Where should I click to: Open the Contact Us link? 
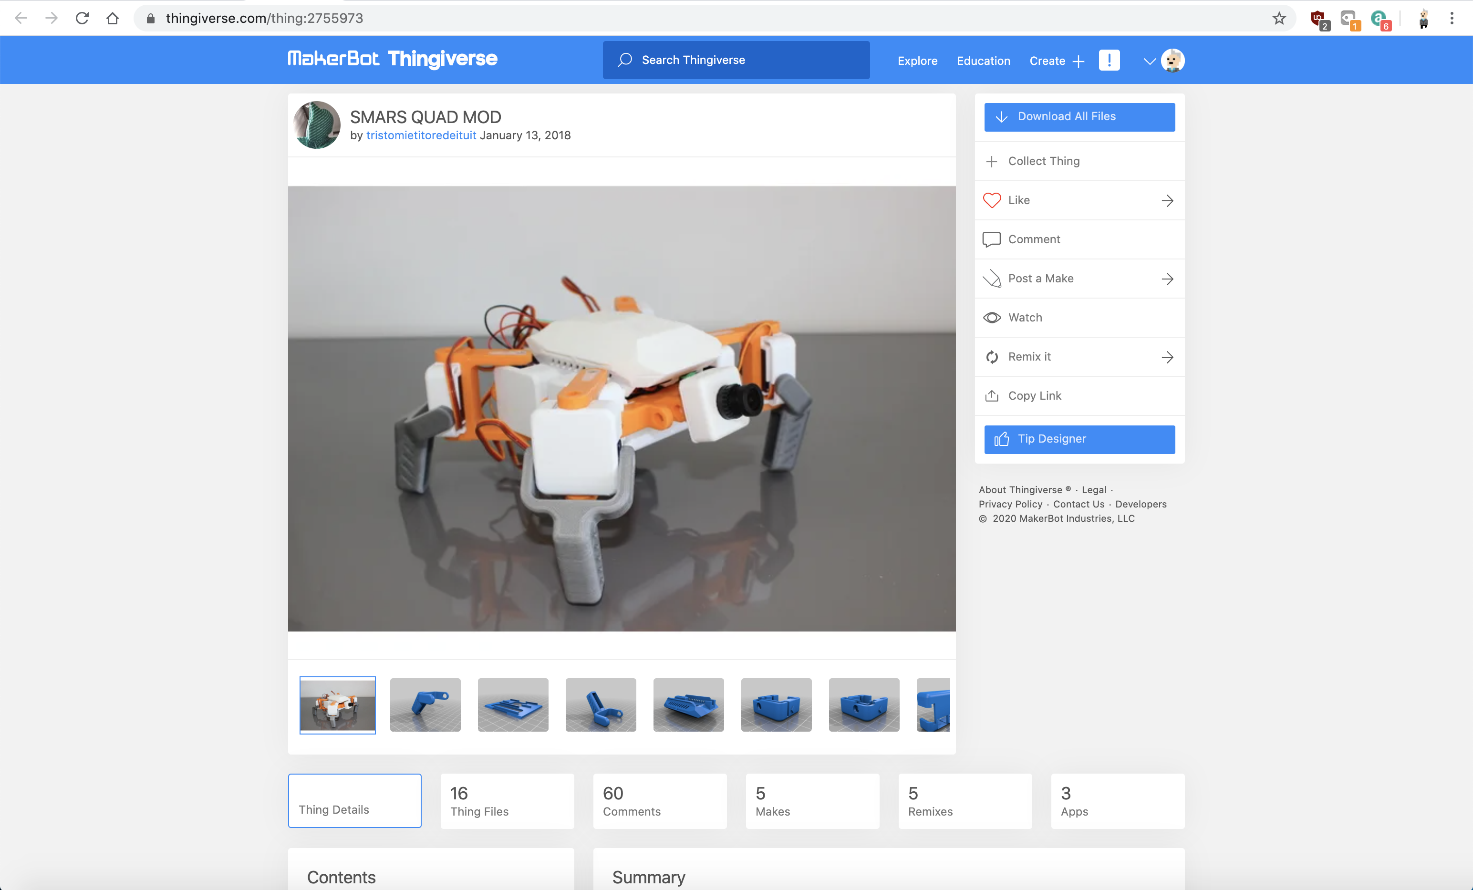(1079, 504)
